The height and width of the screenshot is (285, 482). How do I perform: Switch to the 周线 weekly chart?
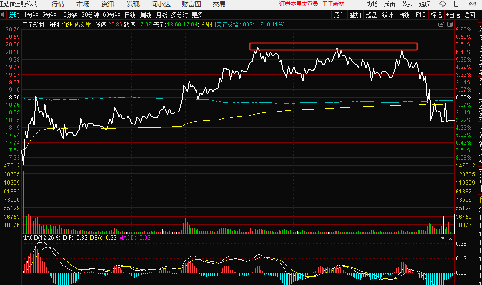[146, 15]
